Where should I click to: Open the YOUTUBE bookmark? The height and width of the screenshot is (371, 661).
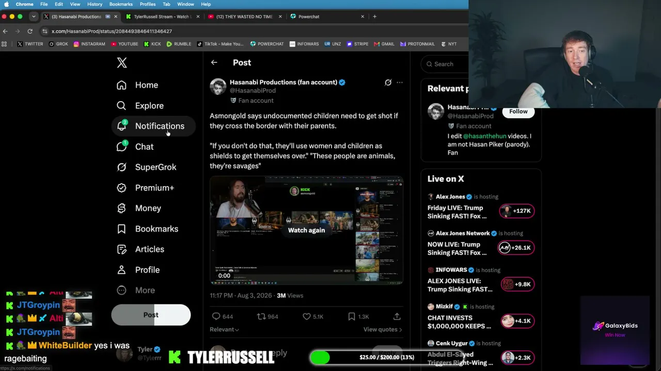(124, 44)
